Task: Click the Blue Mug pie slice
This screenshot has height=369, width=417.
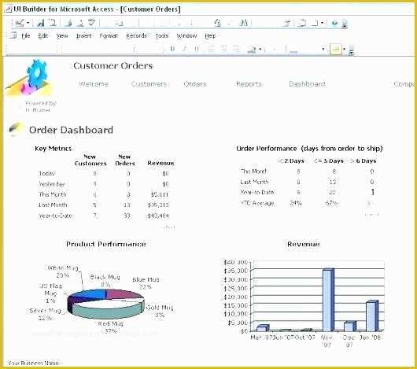Action: tap(124, 294)
